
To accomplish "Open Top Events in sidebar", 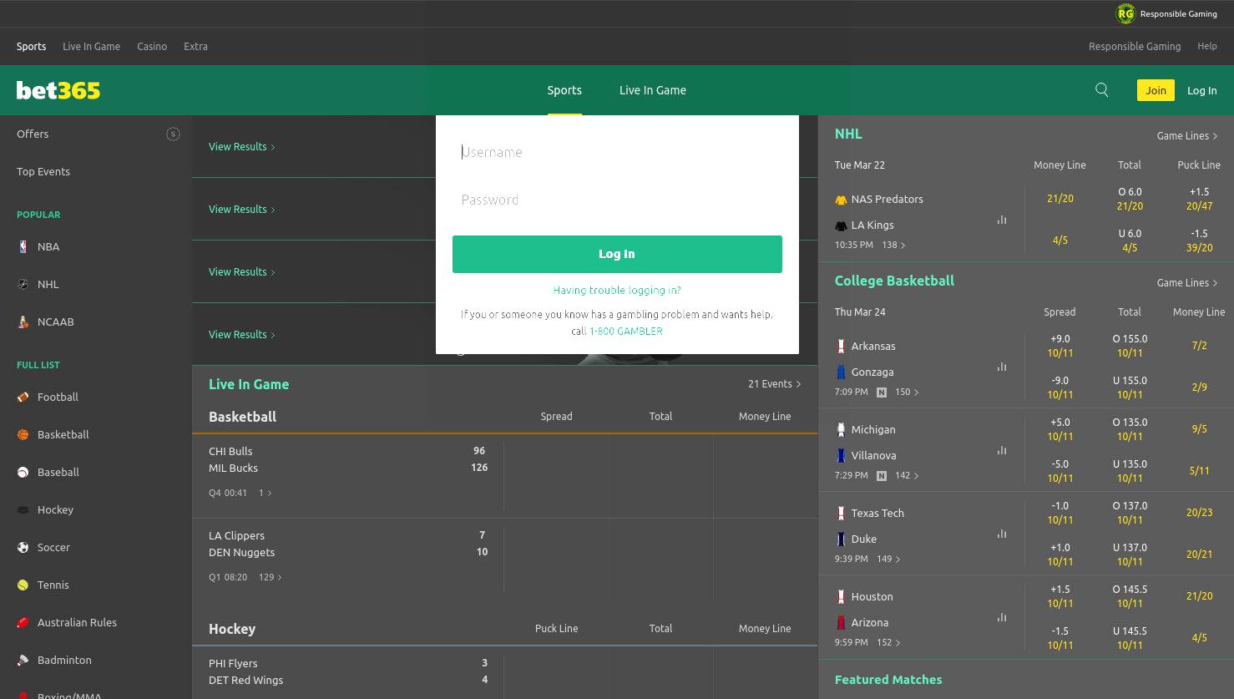I will pyautogui.click(x=43, y=171).
